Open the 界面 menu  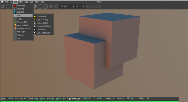tap(42, 2)
